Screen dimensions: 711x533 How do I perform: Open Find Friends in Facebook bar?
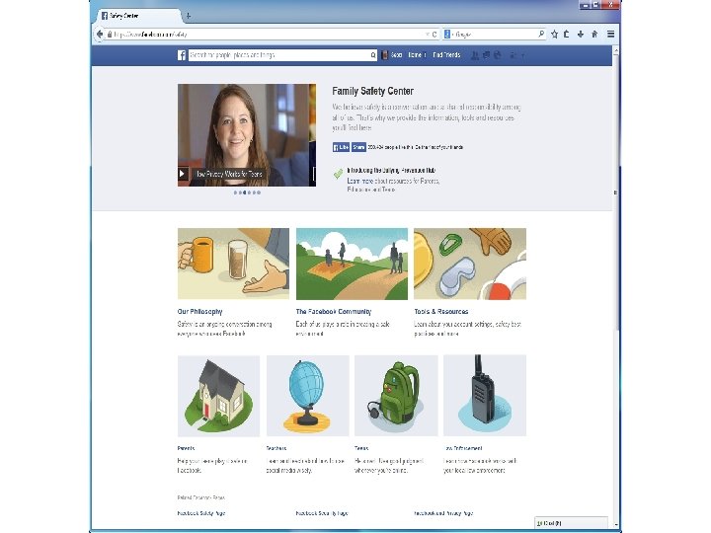446,55
